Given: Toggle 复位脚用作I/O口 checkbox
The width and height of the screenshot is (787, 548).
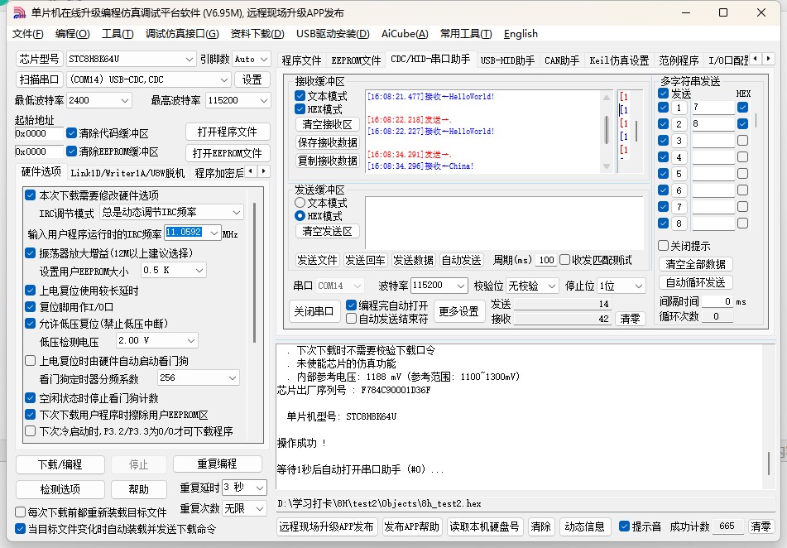Looking at the screenshot, I should (x=30, y=307).
